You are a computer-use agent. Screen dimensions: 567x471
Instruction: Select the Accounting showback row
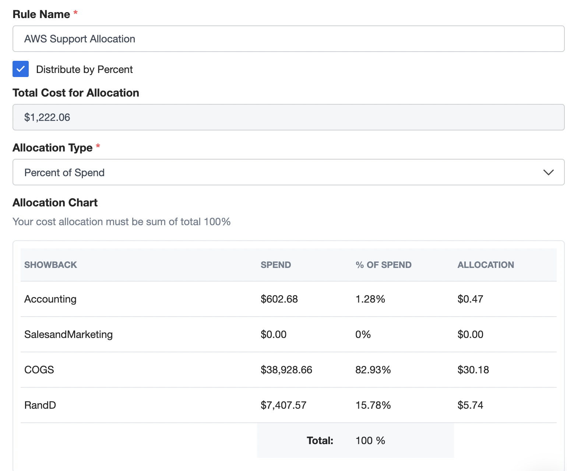pyautogui.click(x=50, y=299)
